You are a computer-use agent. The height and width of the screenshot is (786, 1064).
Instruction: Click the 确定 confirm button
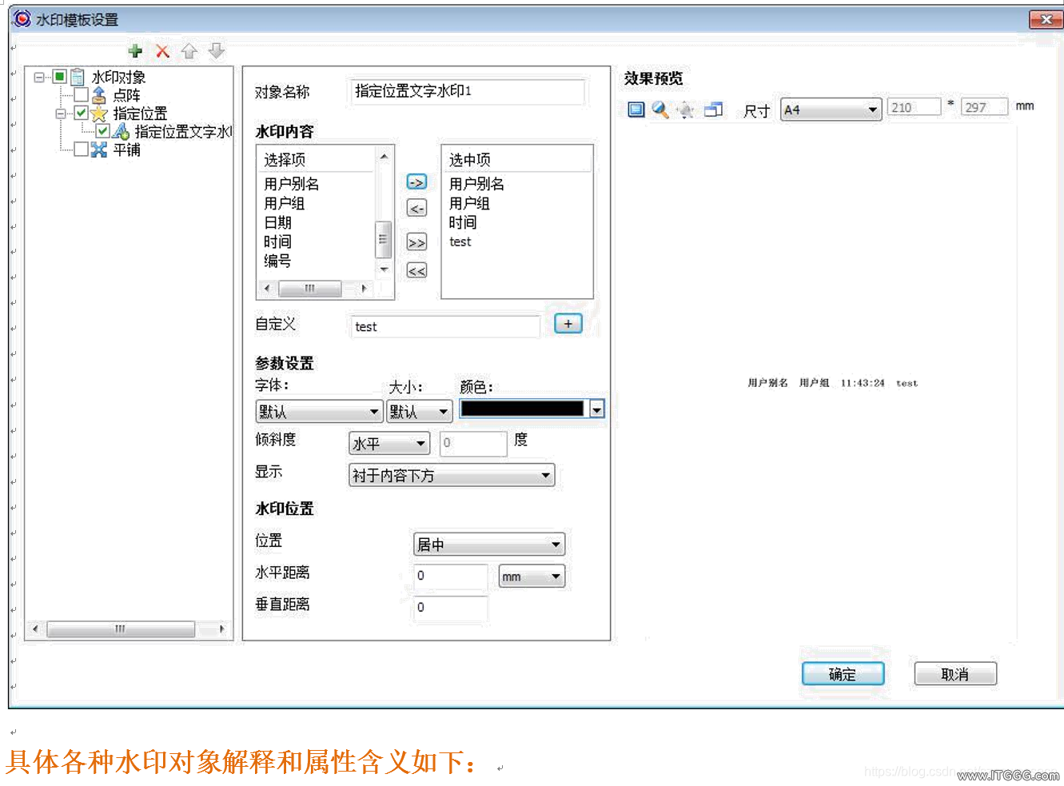843,674
